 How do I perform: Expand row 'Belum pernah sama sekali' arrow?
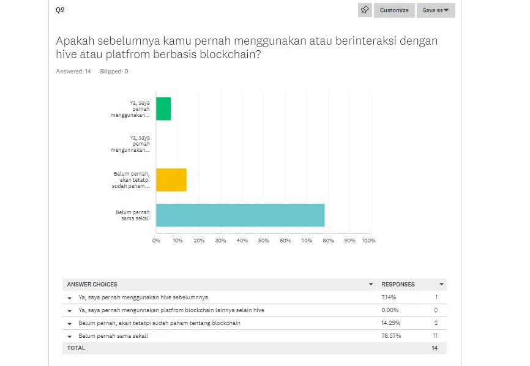coord(70,336)
